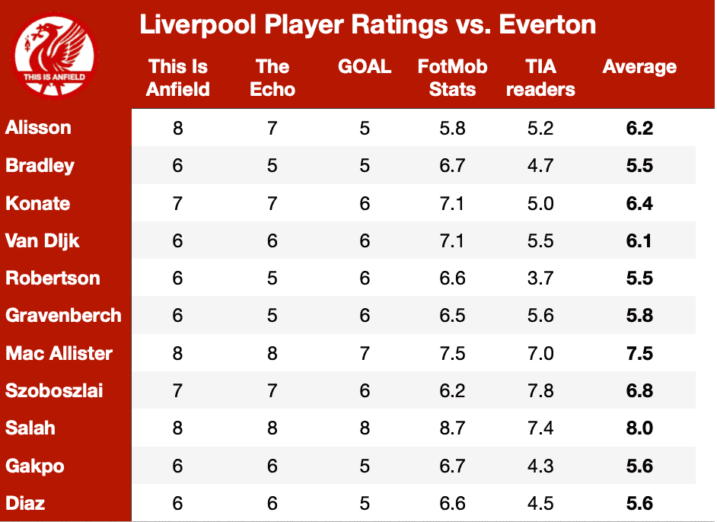The width and height of the screenshot is (717, 522).
Task: Select the Van Dijk player name
Action: 43,241
